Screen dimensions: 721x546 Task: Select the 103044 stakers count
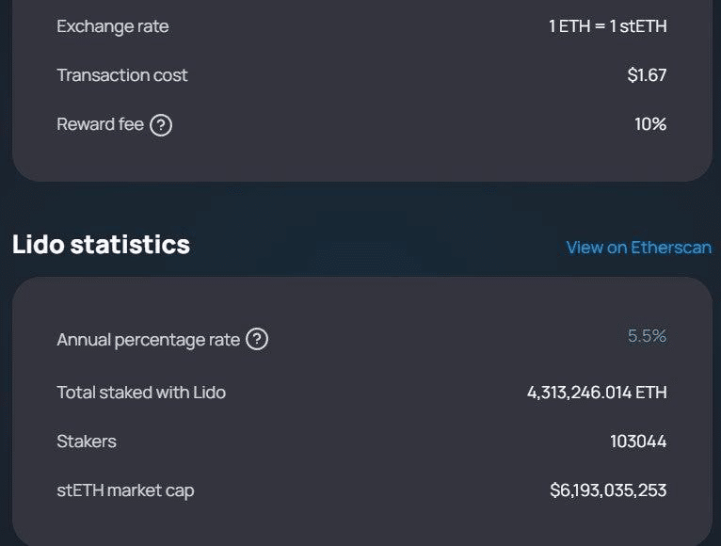(x=638, y=442)
